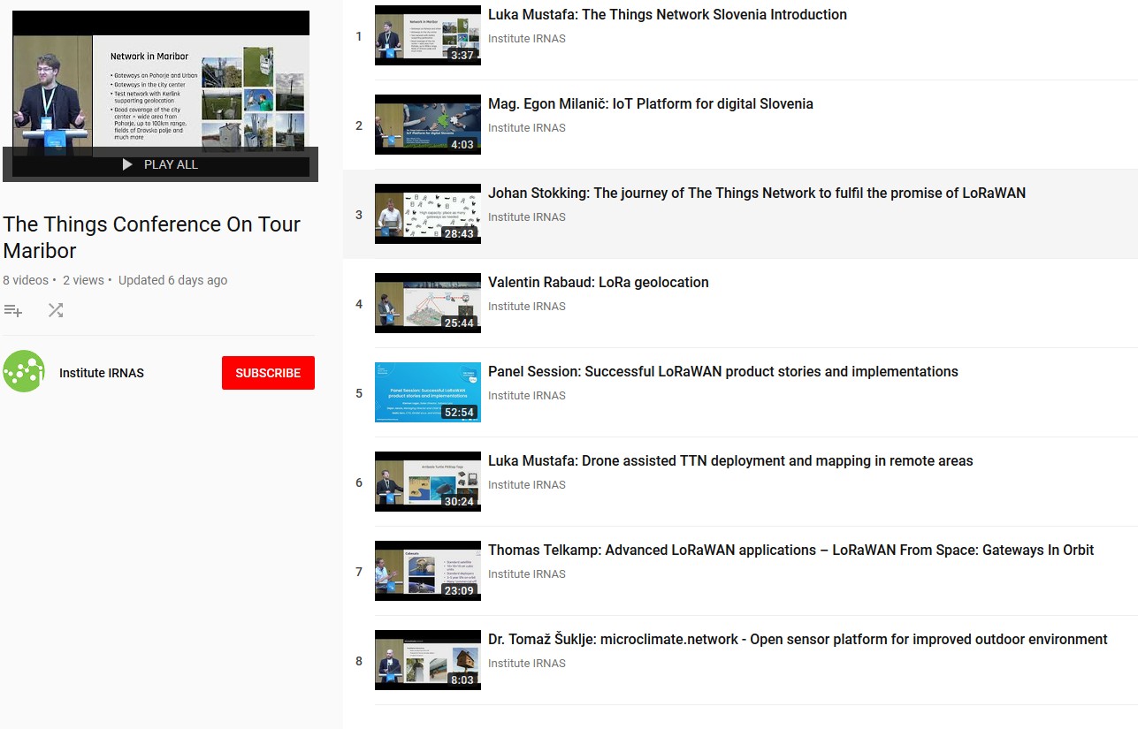Open thumbnail of 8:03 Tomaž Šuklje video
The height and width of the screenshot is (729, 1138).
428,660
